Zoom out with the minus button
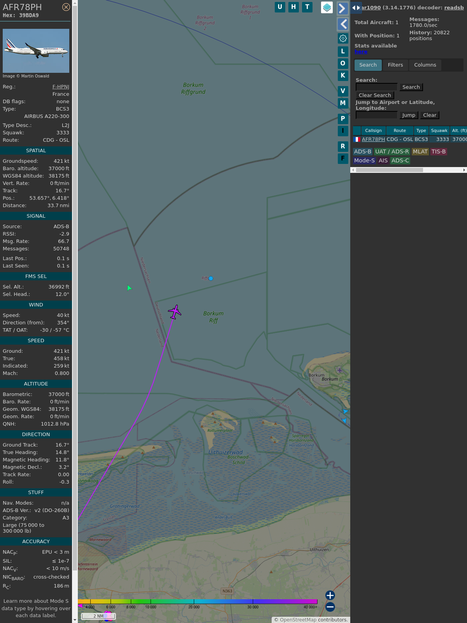467x623 pixels. click(330, 607)
